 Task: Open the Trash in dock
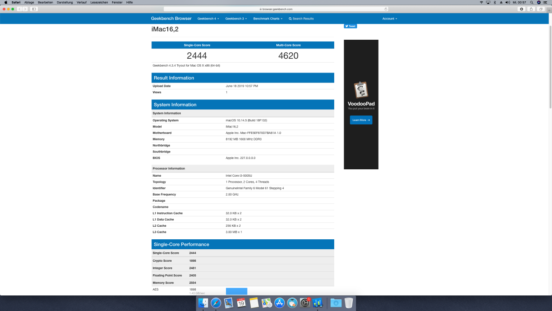pyautogui.click(x=348, y=303)
